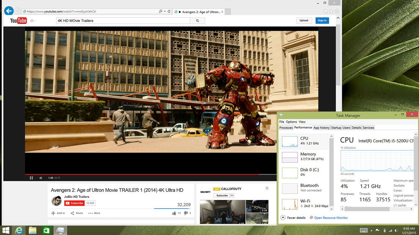Open Internet Explorer from the taskbar
The height and width of the screenshot is (235, 419).
point(19,230)
